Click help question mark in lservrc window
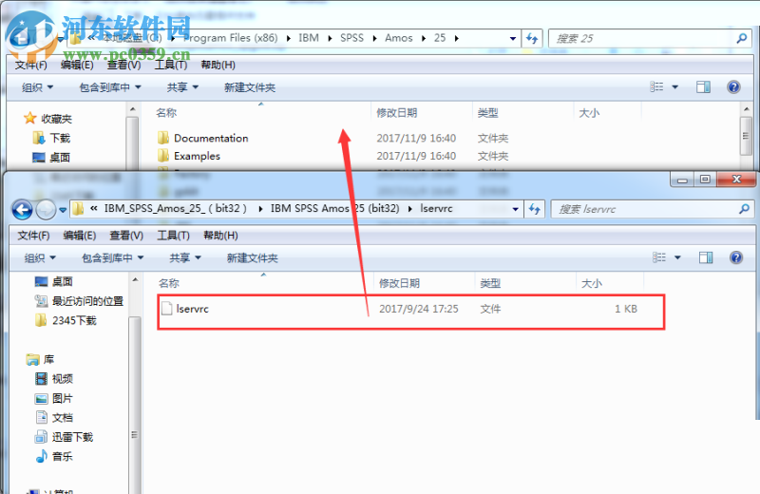 [735, 257]
